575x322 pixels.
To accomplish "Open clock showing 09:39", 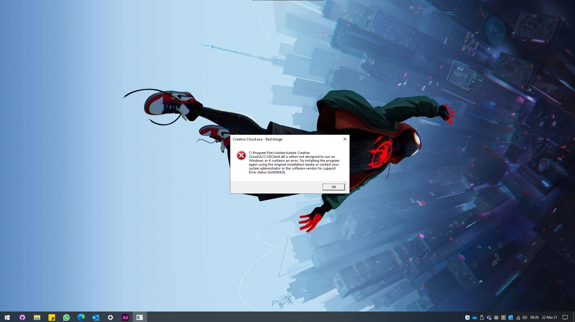I will click(x=534, y=318).
